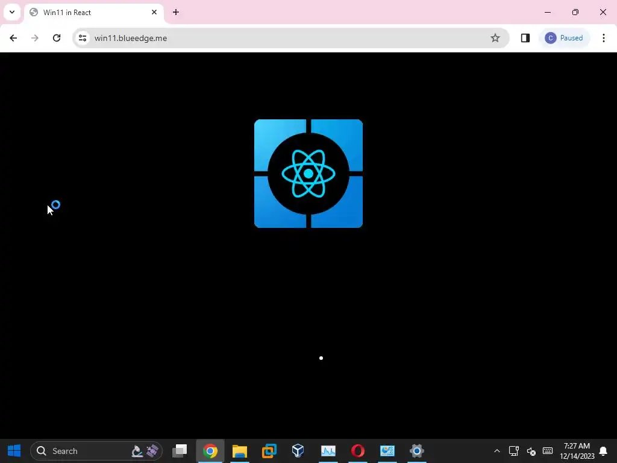Open the clock showing 7:27 AM
617x463 pixels.
point(577,451)
